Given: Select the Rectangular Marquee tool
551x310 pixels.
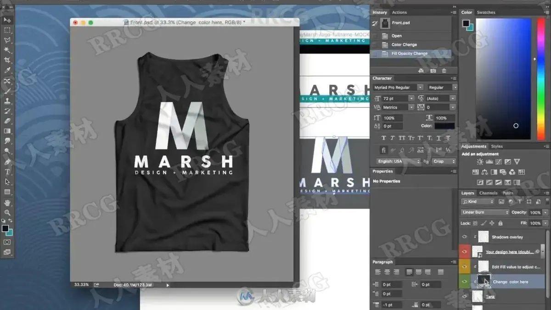Looking at the screenshot, I should click(x=7, y=30).
